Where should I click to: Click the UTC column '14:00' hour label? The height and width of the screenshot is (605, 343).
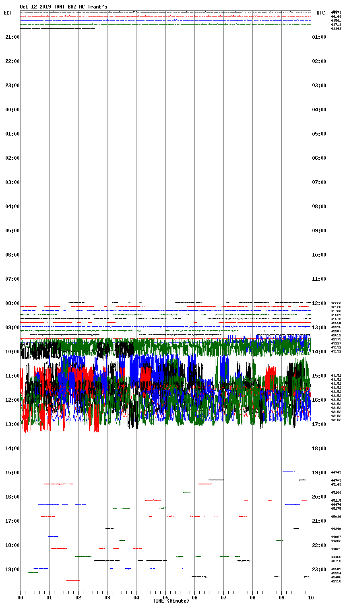pyautogui.click(x=319, y=352)
